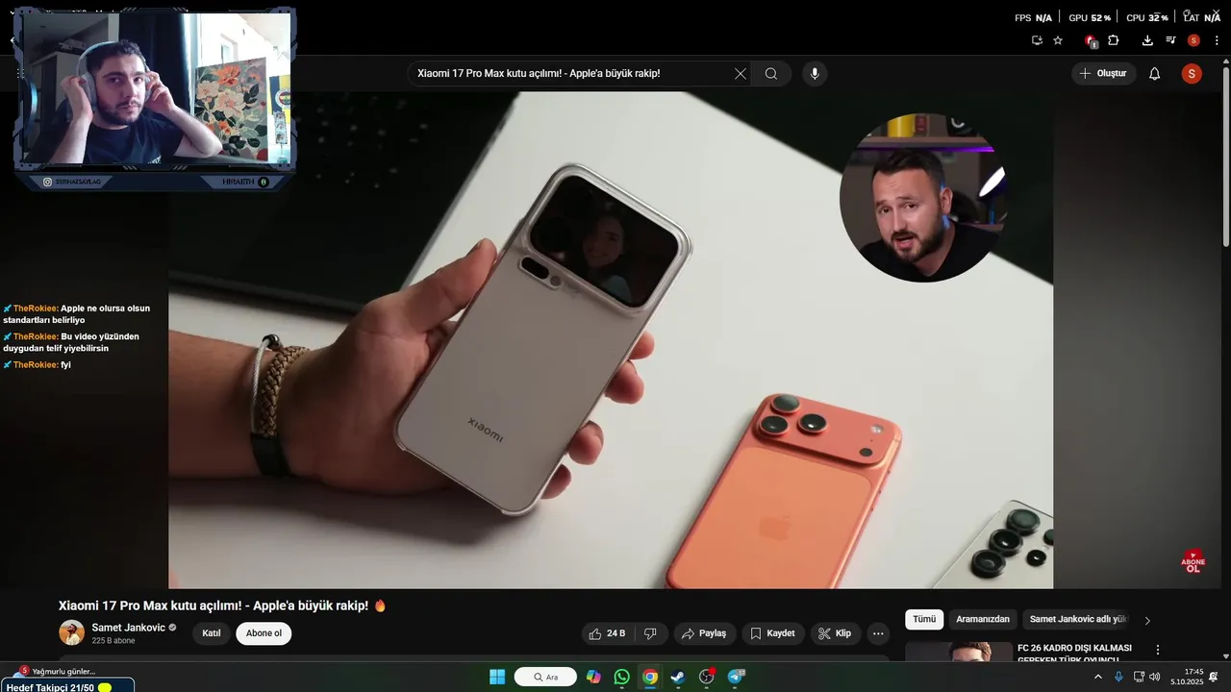
Task: Open Samet Jankovic channel avatar
Action: (x=72, y=632)
